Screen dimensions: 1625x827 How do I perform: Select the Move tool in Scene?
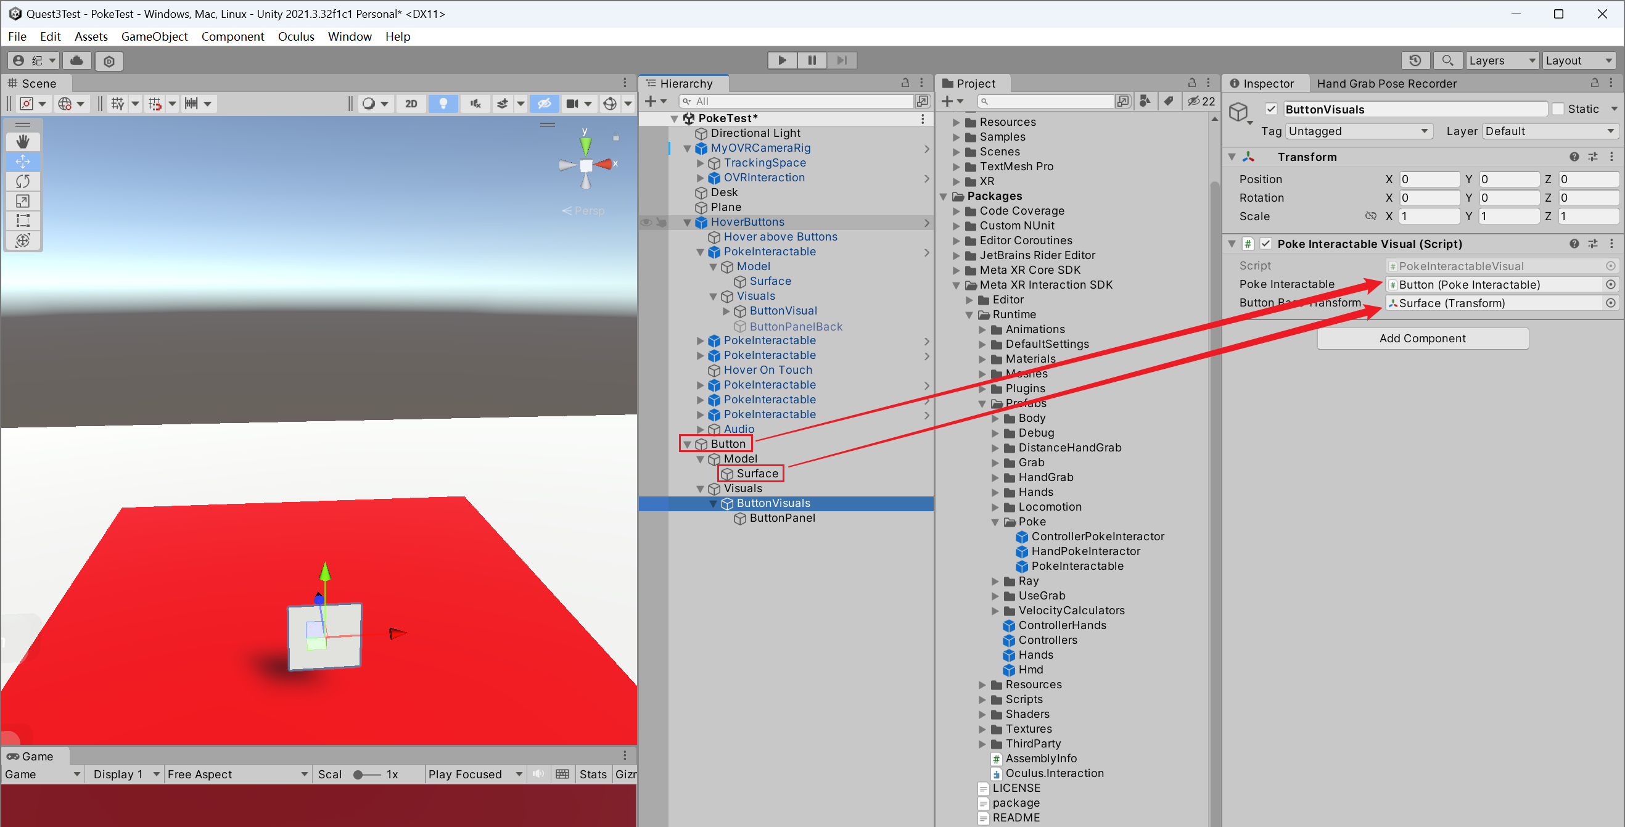click(x=23, y=162)
